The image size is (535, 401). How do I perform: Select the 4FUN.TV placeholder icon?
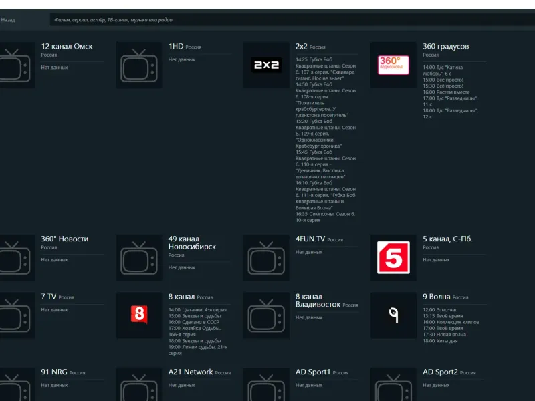pyautogui.click(x=266, y=258)
